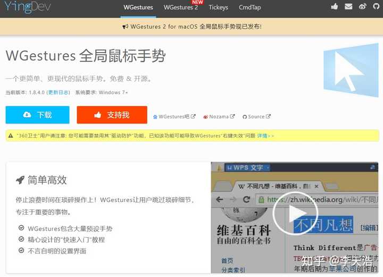Play the demo video

pos(295,214)
